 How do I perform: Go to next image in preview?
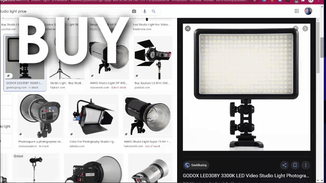point(305,29)
